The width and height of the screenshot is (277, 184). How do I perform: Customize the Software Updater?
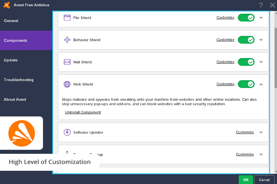pyautogui.click(x=245, y=132)
